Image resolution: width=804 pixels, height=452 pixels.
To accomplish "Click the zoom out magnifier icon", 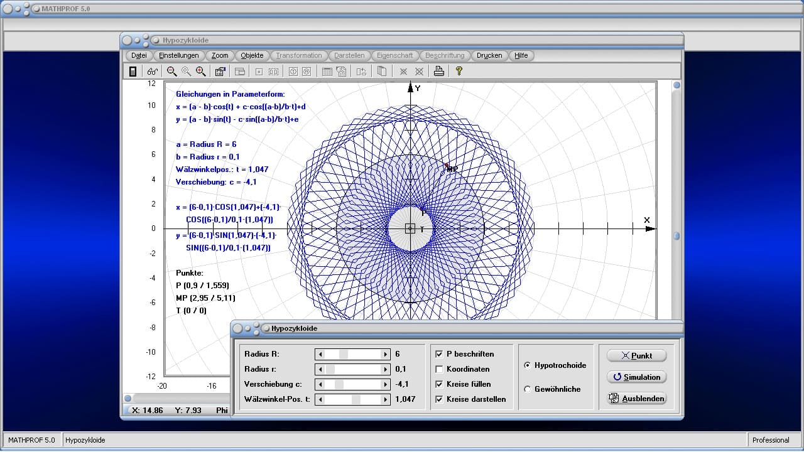I will pyautogui.click(x=171, y=72).
